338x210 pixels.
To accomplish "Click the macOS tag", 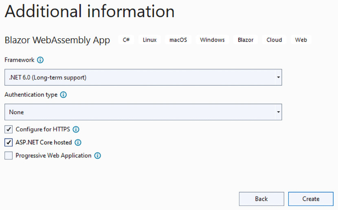I will coord(178,40).
